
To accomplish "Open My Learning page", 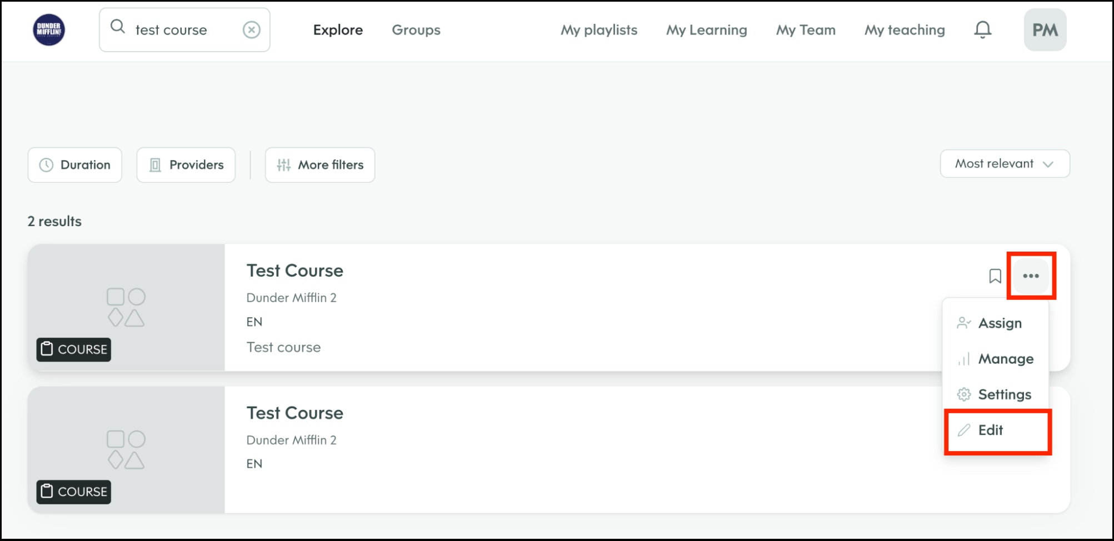I will point(706,30).
